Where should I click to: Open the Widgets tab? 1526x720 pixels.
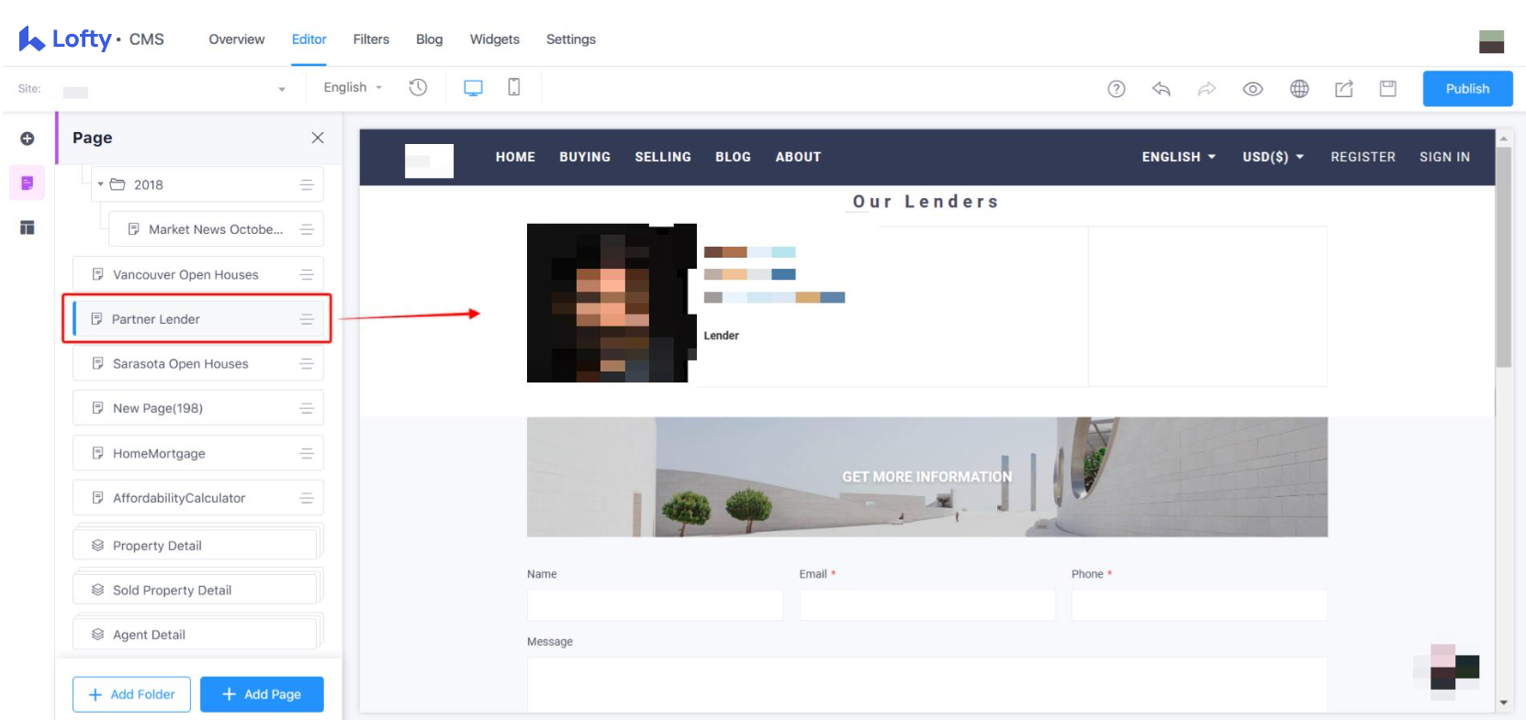click(494, 39)
